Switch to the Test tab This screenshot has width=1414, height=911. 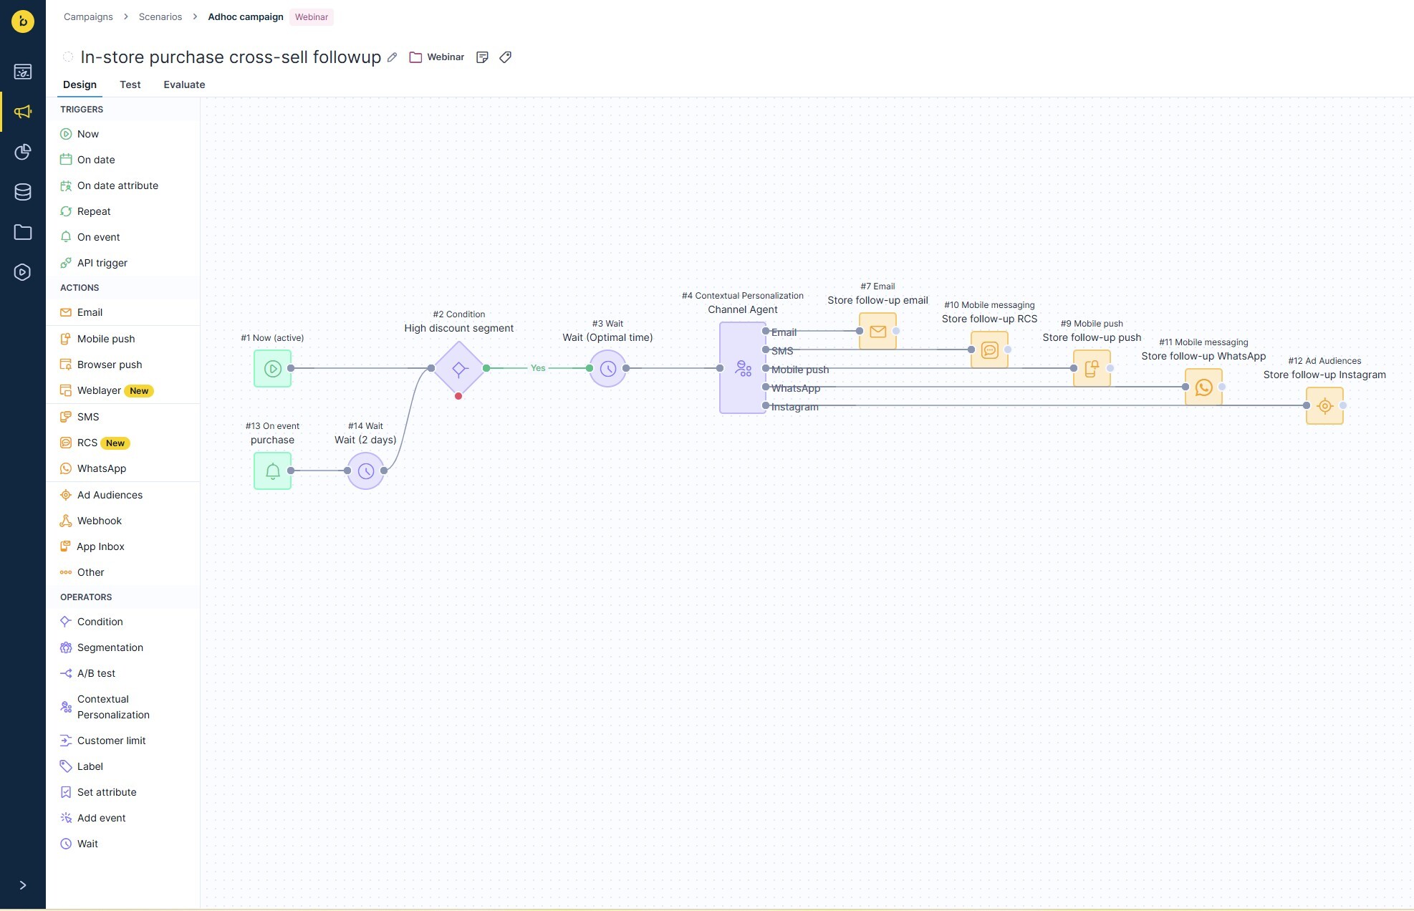[130, 85]
